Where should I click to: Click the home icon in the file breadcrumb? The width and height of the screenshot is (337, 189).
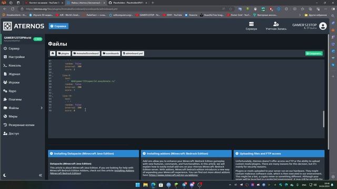tap(53, 54)
